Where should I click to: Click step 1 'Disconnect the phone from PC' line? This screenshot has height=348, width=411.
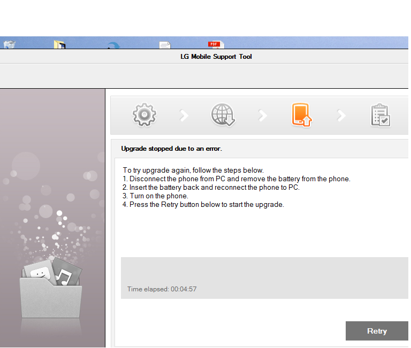237,179
